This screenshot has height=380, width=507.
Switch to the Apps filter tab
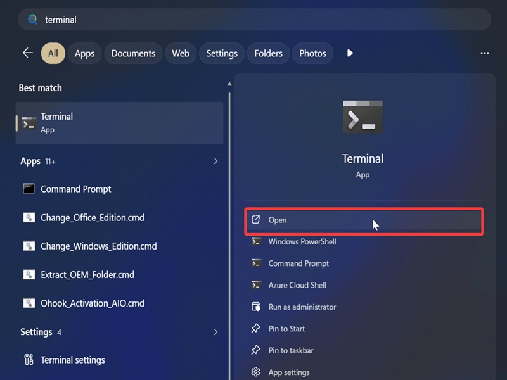pos(85,53)
